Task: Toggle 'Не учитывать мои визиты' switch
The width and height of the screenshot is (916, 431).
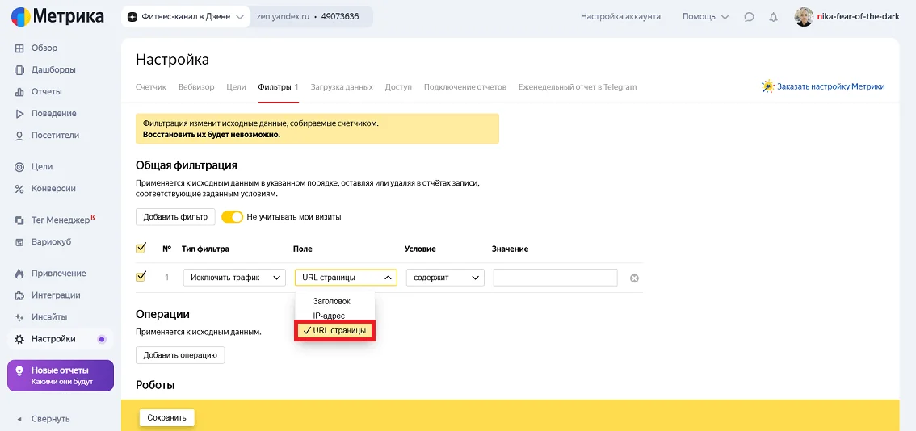Action: click(232, 217)
